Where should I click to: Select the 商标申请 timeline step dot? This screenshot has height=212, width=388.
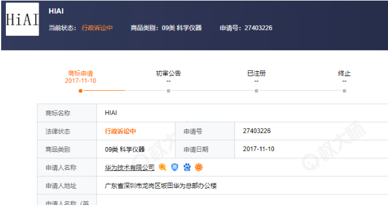tap(80, 91)
